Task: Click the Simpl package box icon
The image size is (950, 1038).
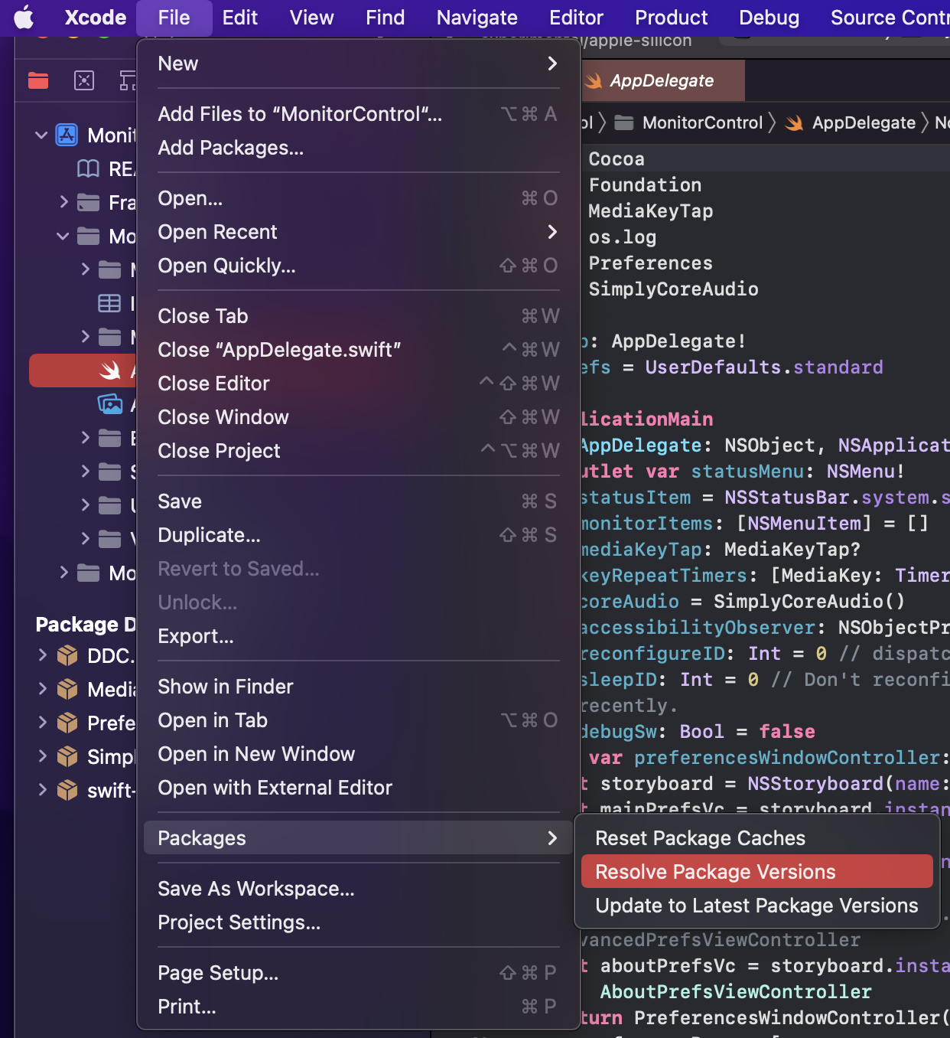Action: click(67, 757)
